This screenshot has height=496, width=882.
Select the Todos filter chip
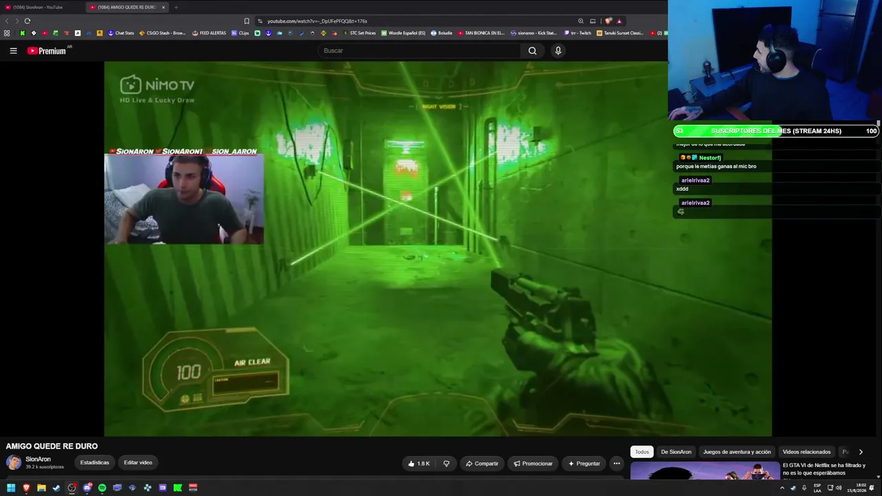tap(642, 452)
